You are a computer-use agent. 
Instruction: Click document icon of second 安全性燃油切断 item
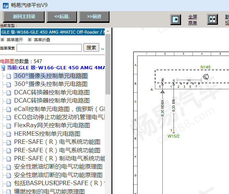coord(8,175)
